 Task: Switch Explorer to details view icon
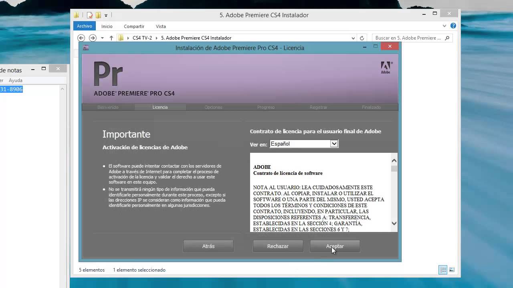coord(443,270)
